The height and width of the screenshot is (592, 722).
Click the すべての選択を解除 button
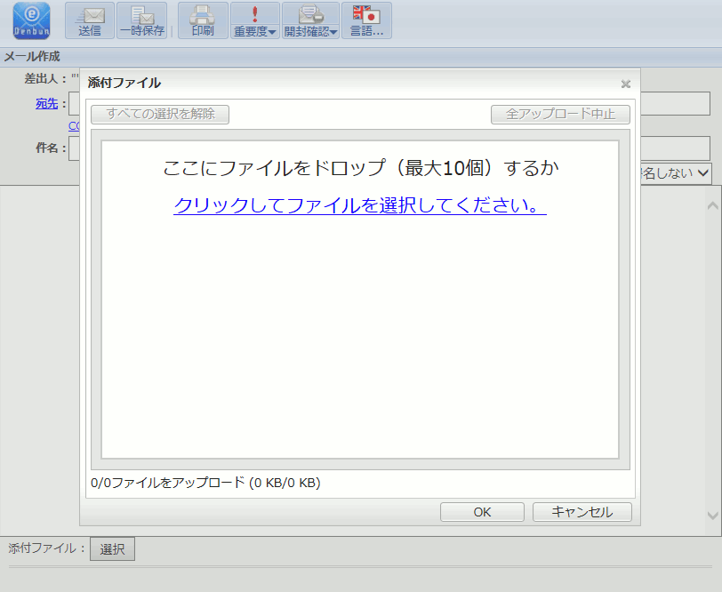160,114
